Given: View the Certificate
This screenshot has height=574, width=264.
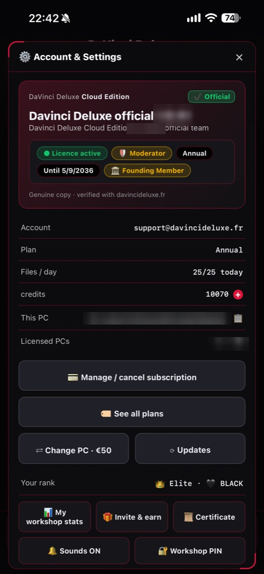Looking at the screenshot, I should coord(209,517).
